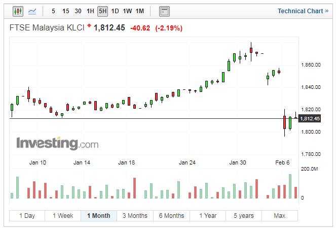Click the 1,780.00 axis value
This screenshot has height=229, width=336.
coord(311,154)
